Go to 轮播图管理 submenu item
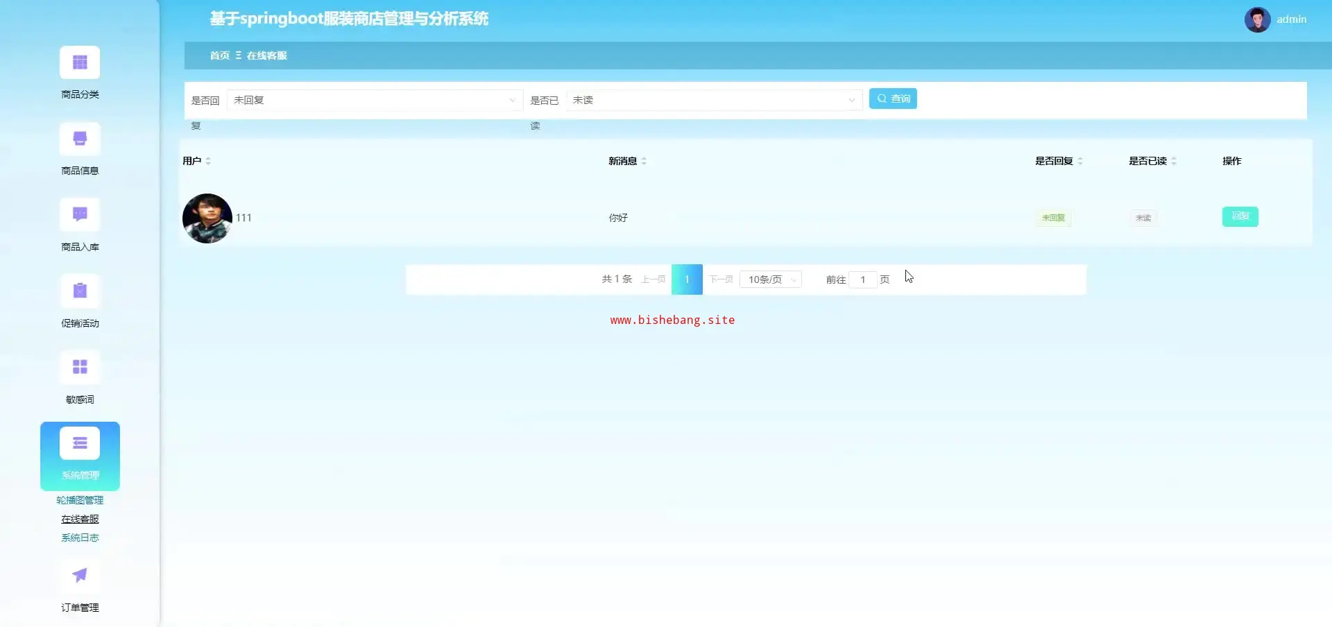Image resolution: width=1332 pixels, height=627 pixels. [80, 500]
